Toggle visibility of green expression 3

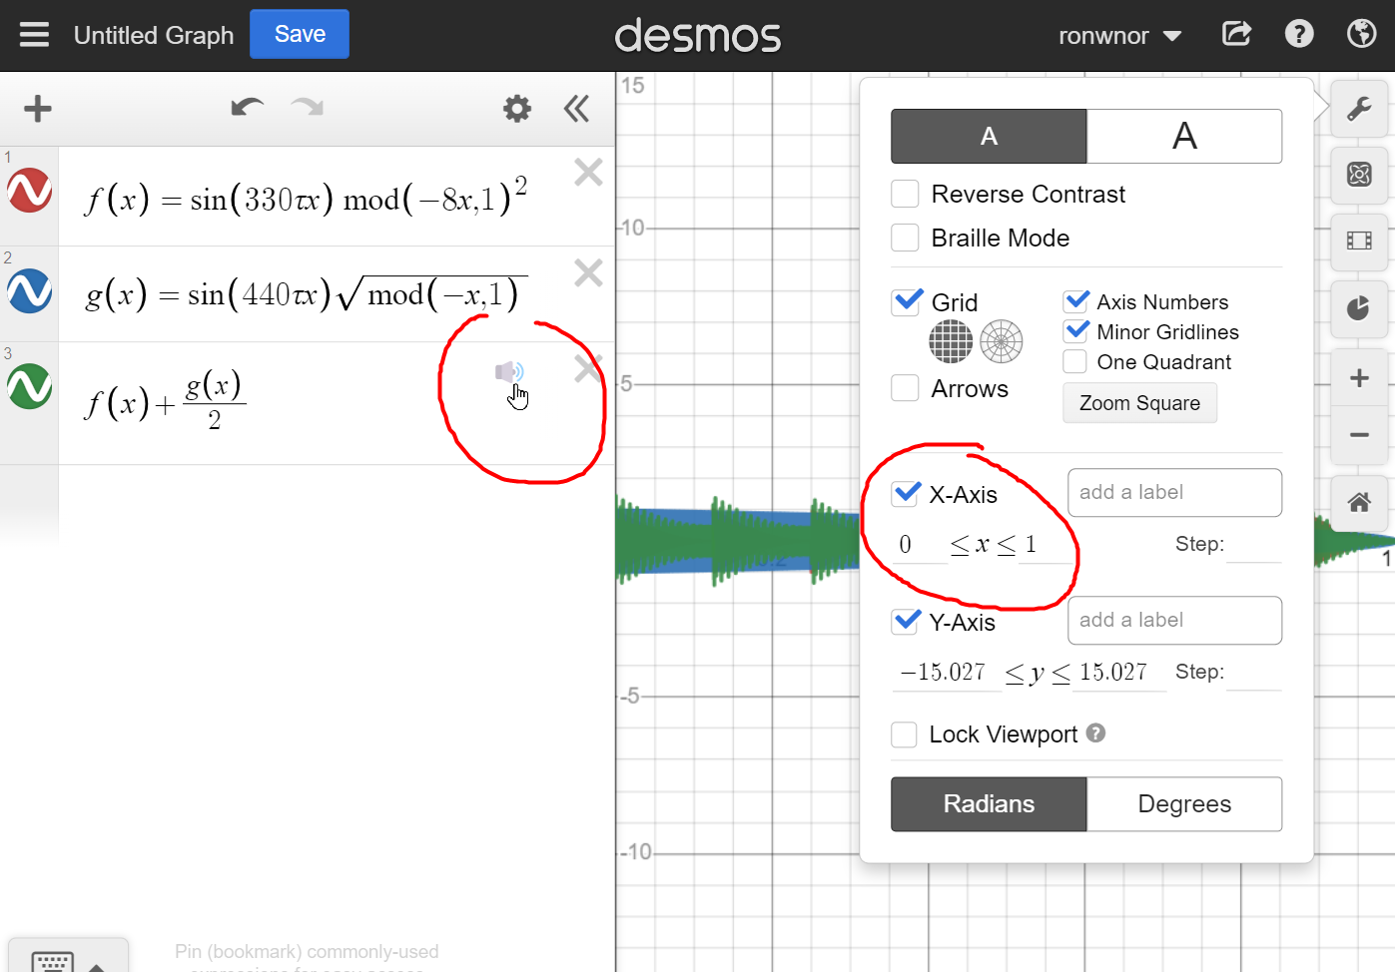29,386
